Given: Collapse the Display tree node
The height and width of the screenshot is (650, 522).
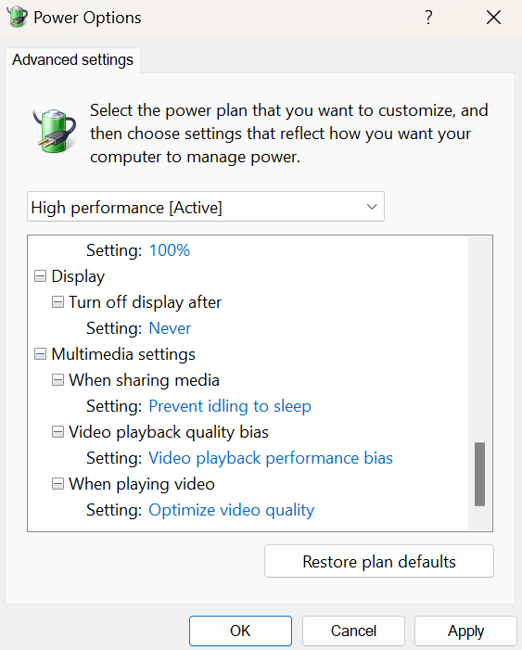Looking at the screenshot, I should coord(40,276).
